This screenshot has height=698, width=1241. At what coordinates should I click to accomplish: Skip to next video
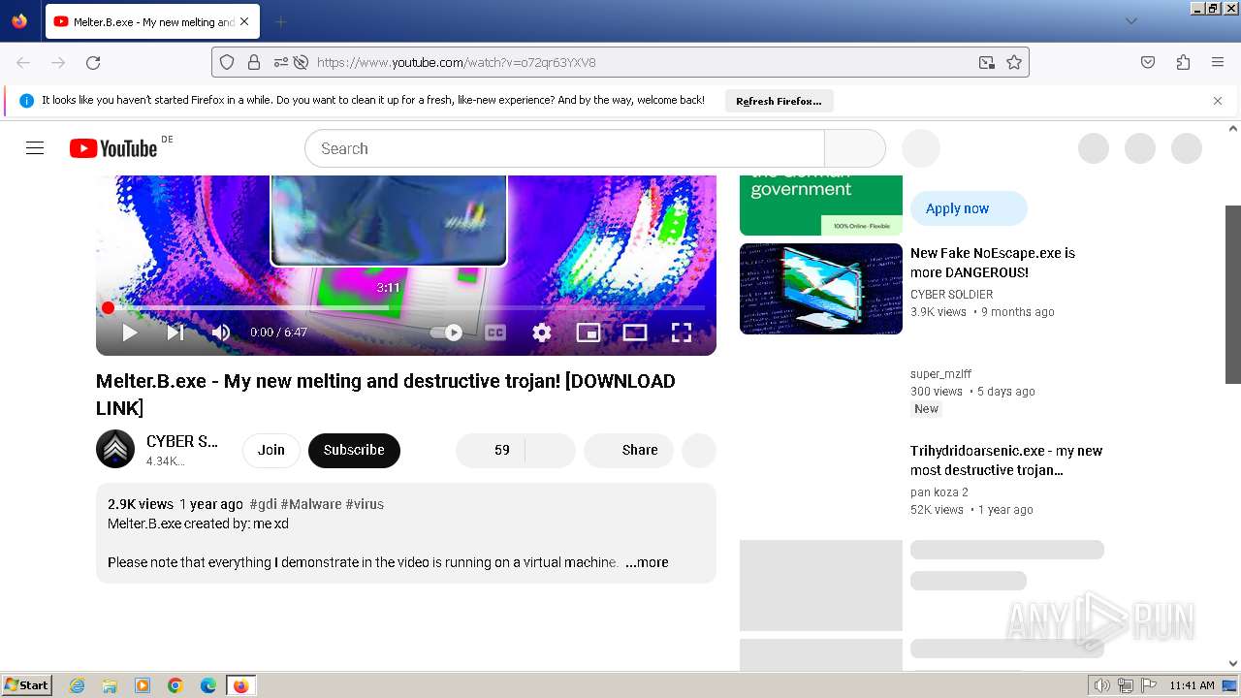coord(175,333)
